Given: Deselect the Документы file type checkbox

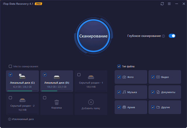Looking at the screenshot, I should click(153, 92).
